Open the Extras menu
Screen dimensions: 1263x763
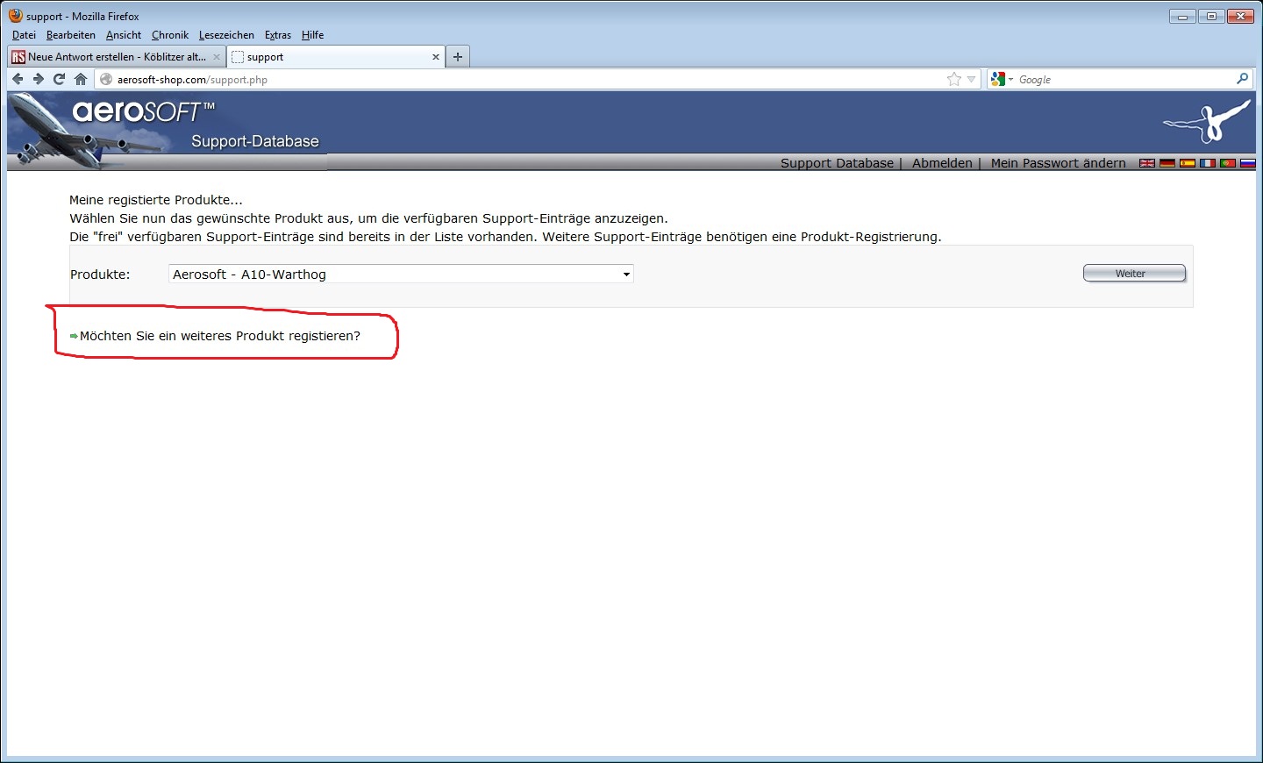278,35
